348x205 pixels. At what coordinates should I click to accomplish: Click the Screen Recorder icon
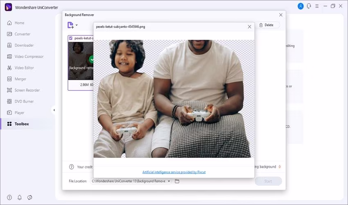pos(9,90)
